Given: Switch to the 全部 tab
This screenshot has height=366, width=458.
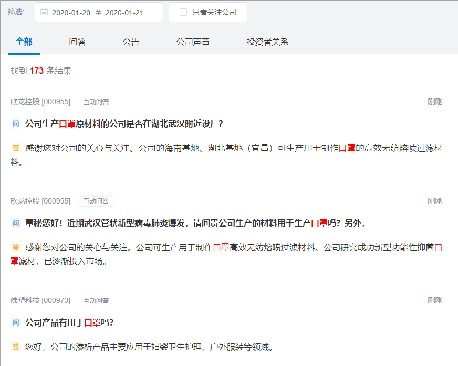Looking at the screenshot, I should pyautogui.click(x=24, y=42).
